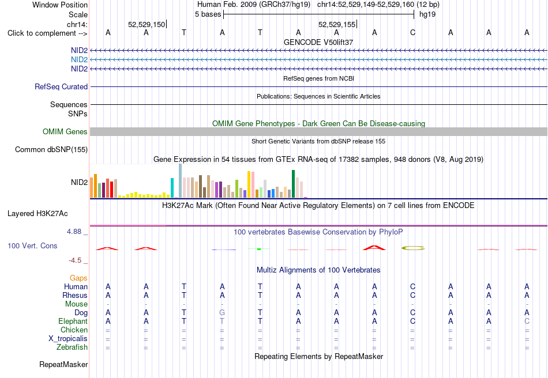
Task: Open 'Repeating Elements by RepeatMasker' track title
Action: pos(318,356)
